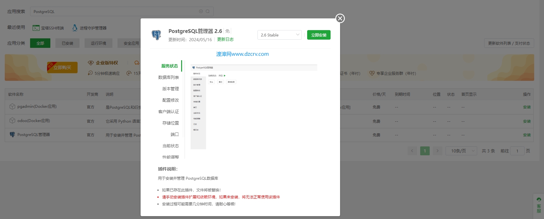This screenshot has height=219, width=544.
Task: Select the 客户端认证 tab
Action: click(x=168, y=112)
